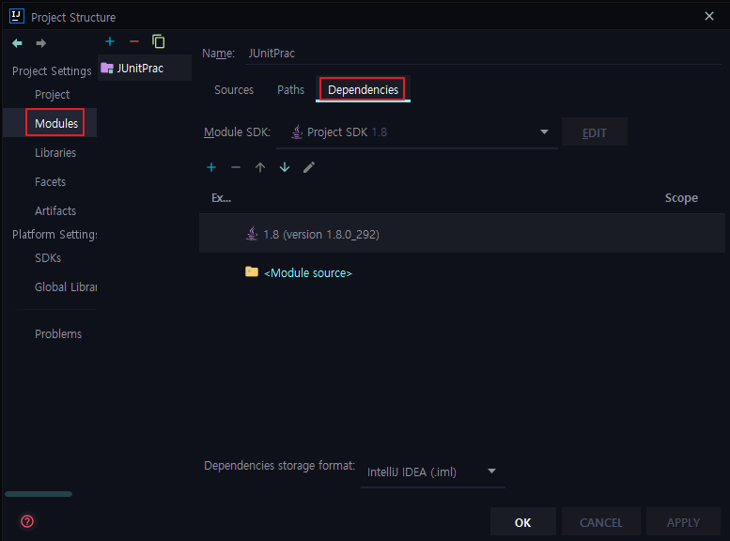Screen dimensions: 730x541
Task: Open the Problems section
Action: click(58, 334)
